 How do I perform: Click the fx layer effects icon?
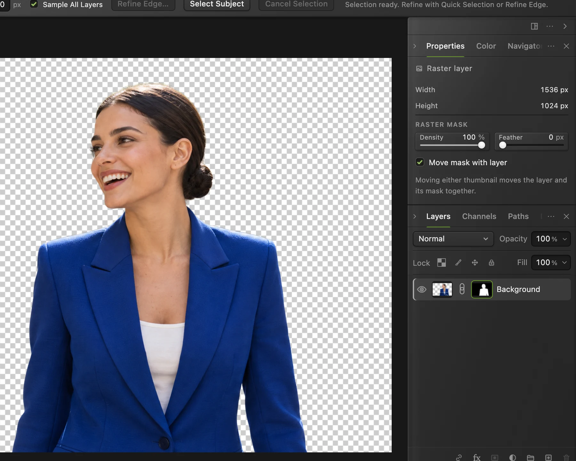click(477, 457)
